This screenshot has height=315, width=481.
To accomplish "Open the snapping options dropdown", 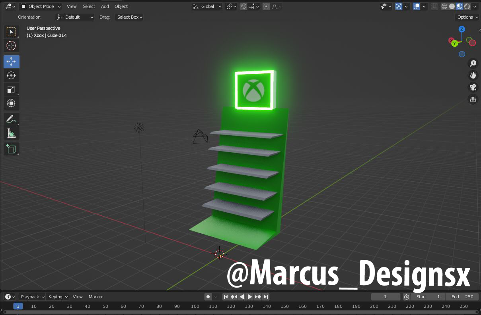I will coord(254,6).
